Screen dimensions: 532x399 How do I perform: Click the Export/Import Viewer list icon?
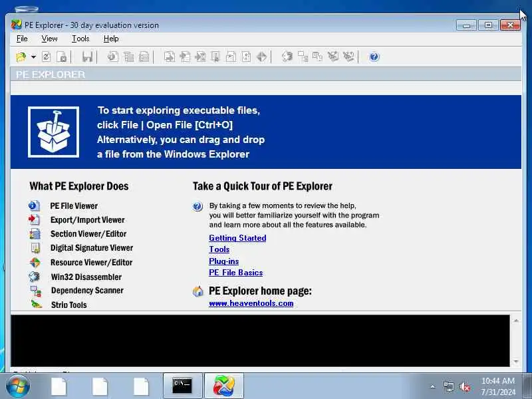click(35, 219)
